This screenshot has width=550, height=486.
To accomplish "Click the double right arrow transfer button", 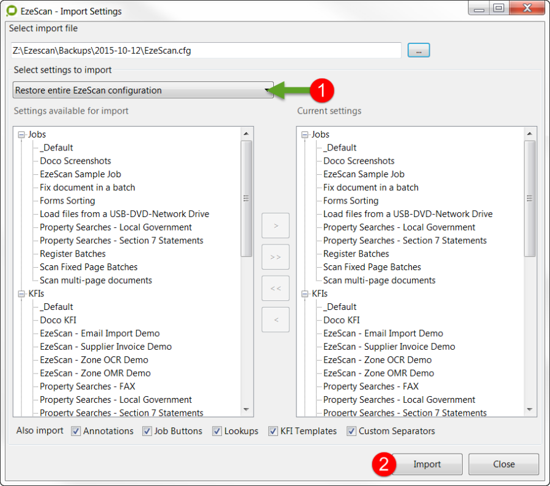I will 276,257.
